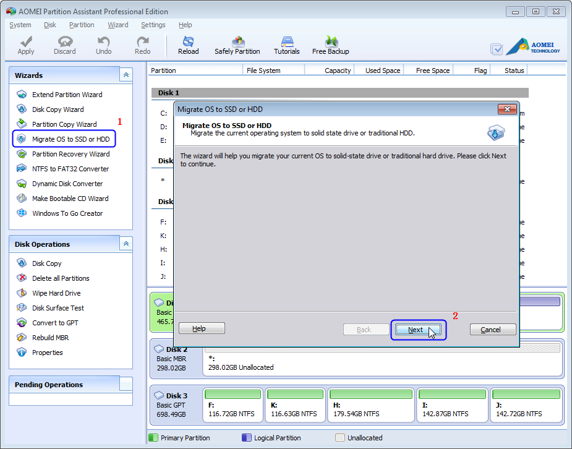This screenshot has width=572, height=449.
Task: Open the System menu
Action: (20, 25)
